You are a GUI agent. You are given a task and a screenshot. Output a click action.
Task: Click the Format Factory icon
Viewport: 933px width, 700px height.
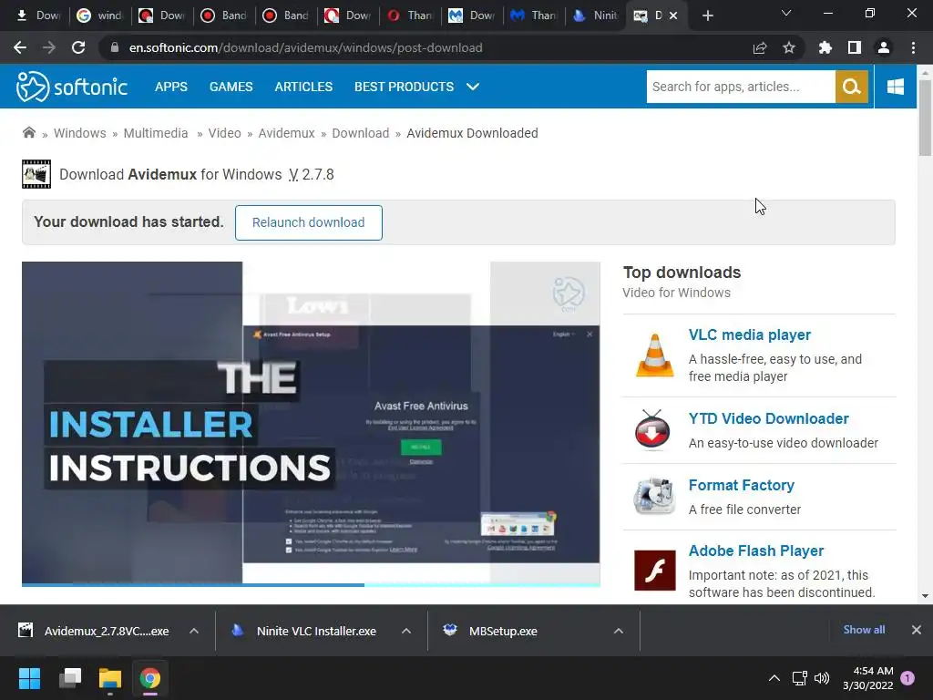(x=654, y=496)
